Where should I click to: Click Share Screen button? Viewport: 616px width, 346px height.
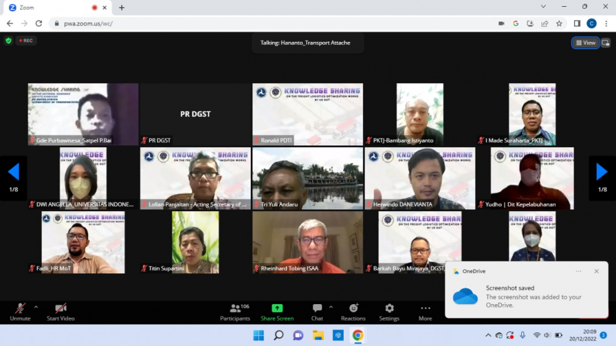pos(277,312)
